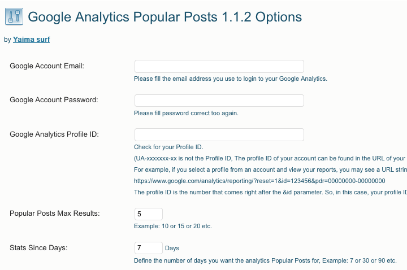Click the "Google Account Email:" label
Image resolution: width=407 pixels, height=270 pixels.
click(47, 66)
